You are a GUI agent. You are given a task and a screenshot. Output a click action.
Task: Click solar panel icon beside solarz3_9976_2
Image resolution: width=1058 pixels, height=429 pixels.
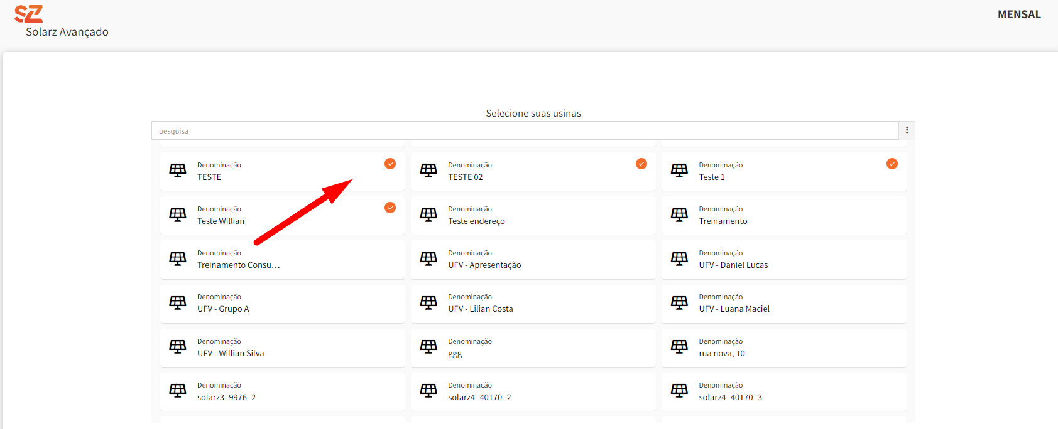[x=178, y=391]
